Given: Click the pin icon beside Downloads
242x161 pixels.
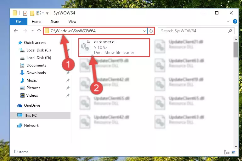Looking at the screenshot, I should pos(68,73).
